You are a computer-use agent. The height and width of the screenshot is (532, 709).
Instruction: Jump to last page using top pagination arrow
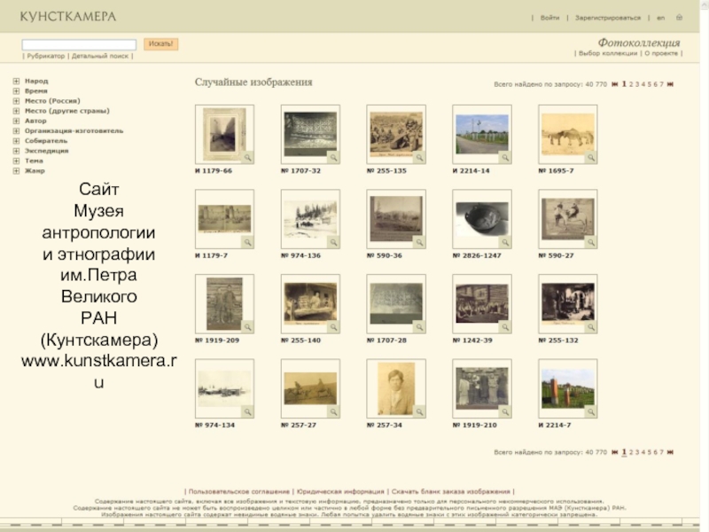671,84
